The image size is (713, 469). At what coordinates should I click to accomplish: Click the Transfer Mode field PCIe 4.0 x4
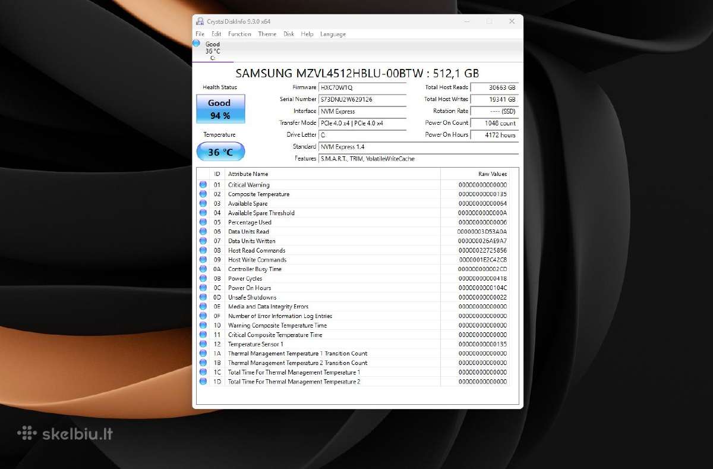[x=362, y=123]
